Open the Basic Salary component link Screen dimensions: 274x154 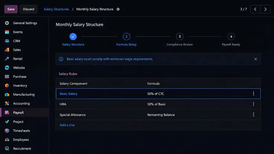[69, 94]
